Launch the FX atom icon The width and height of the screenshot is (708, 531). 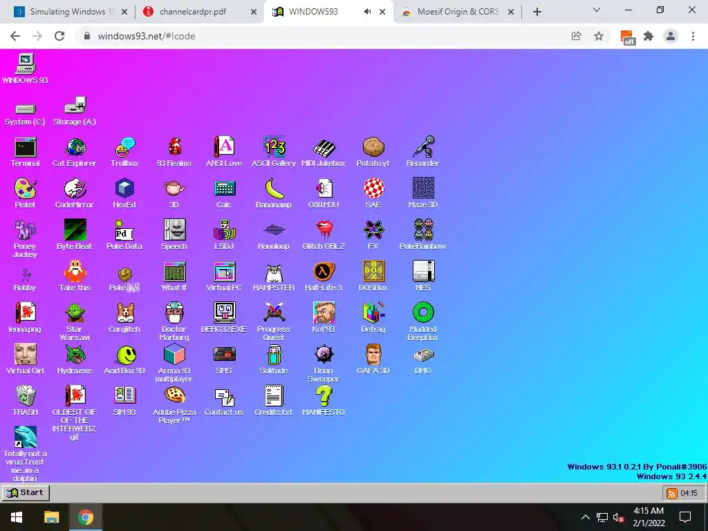[373, 235]
